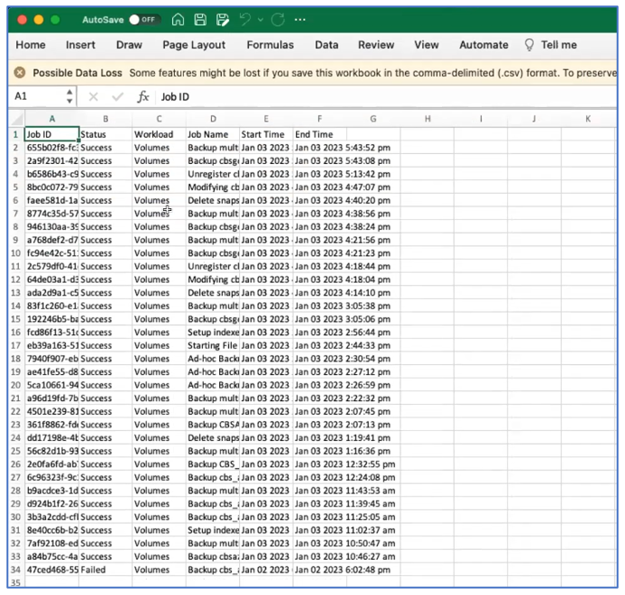625x595 pixels.
Task: Dismiss the Possible Data Loss warning icon
Action: pos(19,72)
